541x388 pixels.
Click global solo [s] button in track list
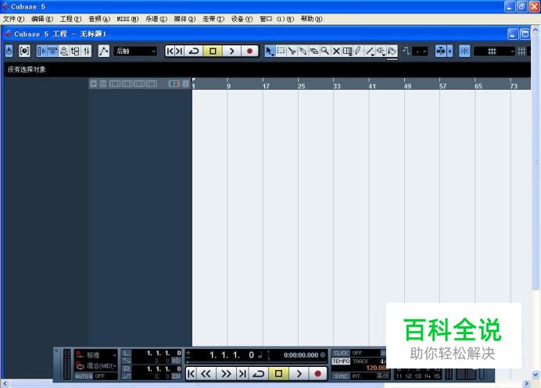click(x=127, y=84)
